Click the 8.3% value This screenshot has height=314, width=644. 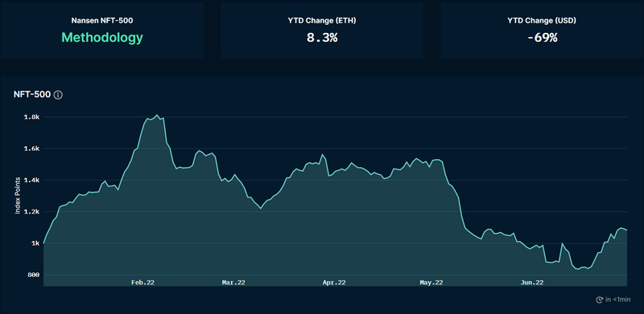322,38
